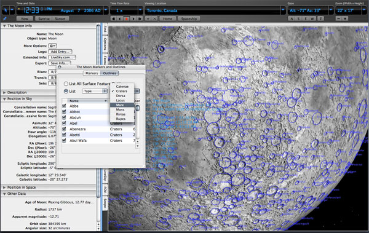Open the More Options gear dropdown

(x=52, y=46)
